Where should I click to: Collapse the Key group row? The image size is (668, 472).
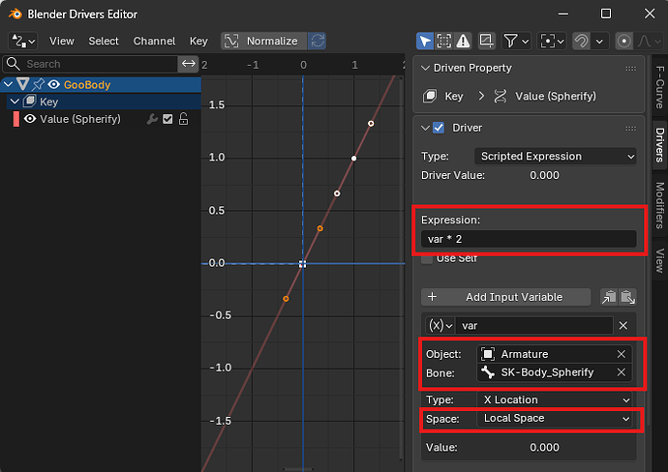coord(15,102)
